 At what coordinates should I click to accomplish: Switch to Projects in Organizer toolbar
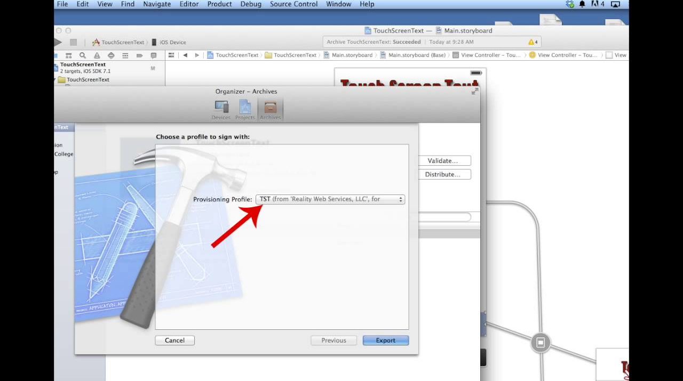[245, 109]
